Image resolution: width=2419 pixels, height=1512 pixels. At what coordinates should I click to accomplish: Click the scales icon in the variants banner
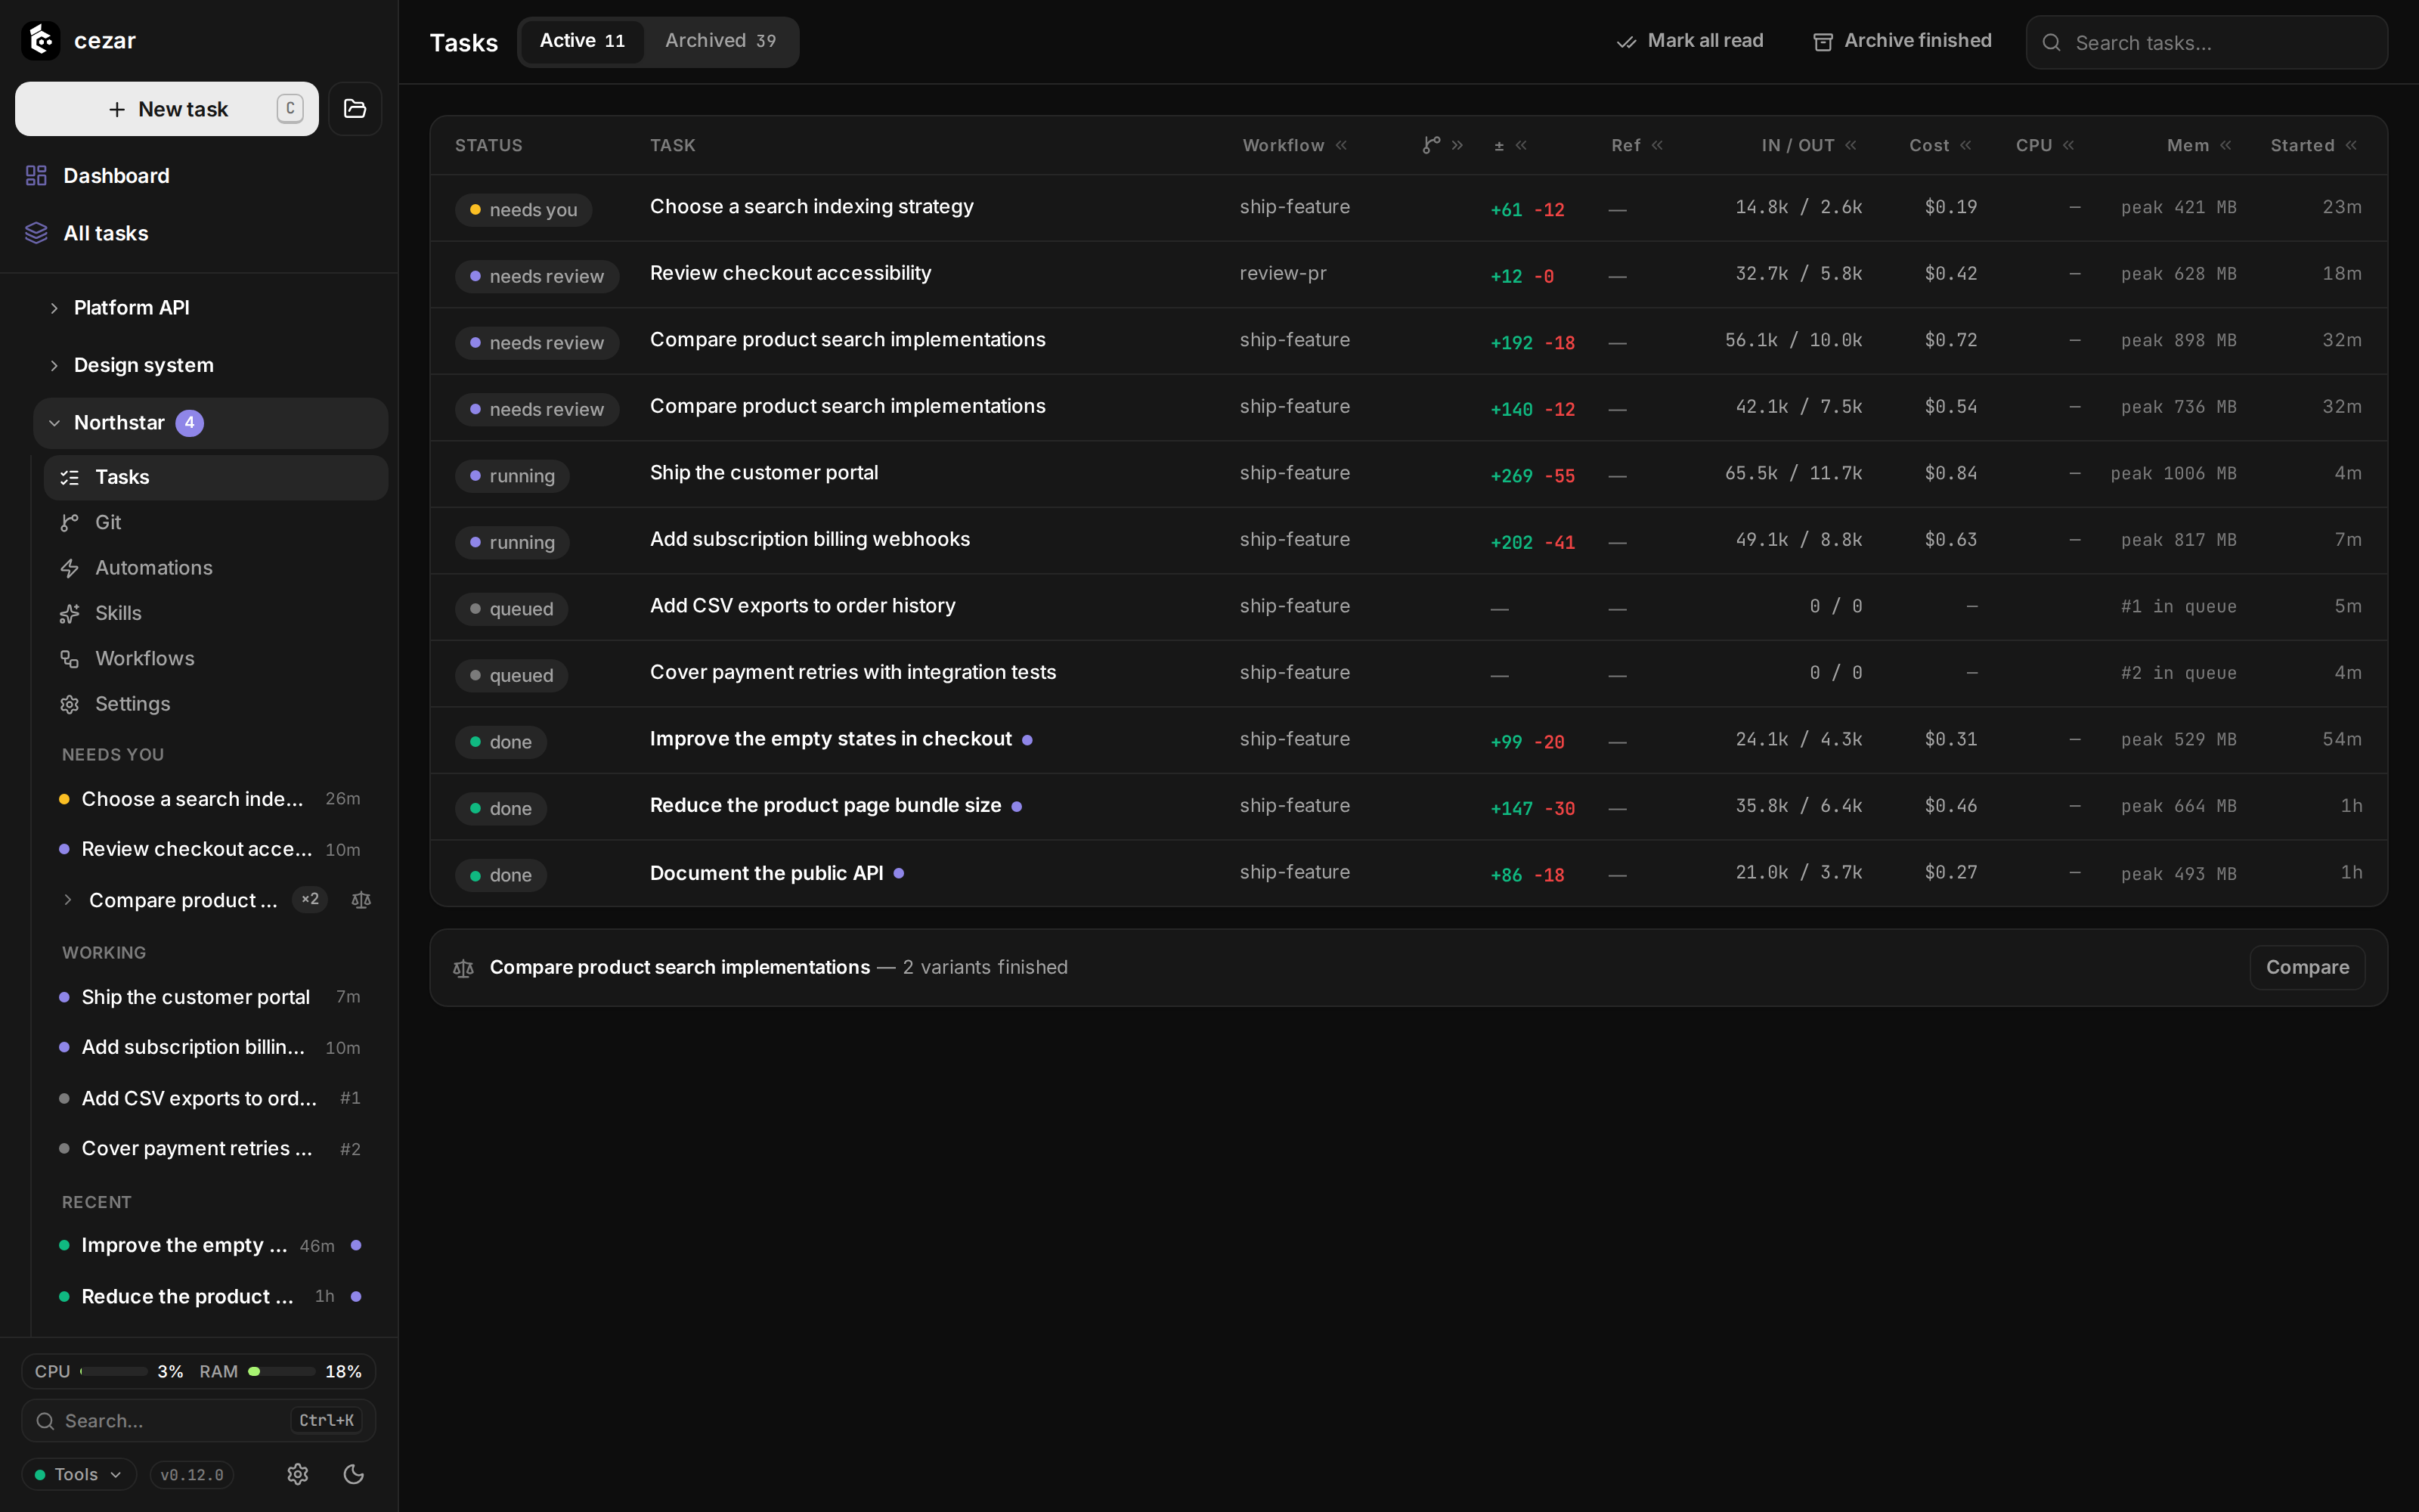[x=463, y=968]
